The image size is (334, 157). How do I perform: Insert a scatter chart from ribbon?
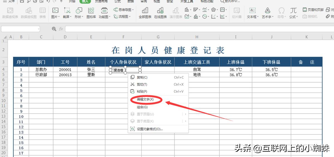pyautogui.click(x=213, y=16)
